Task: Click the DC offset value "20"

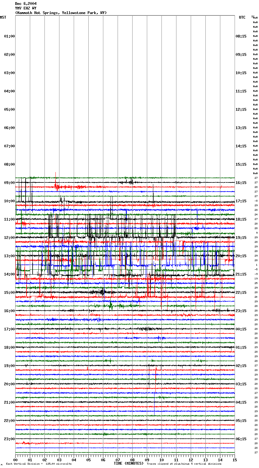Action: coord(256,297)
